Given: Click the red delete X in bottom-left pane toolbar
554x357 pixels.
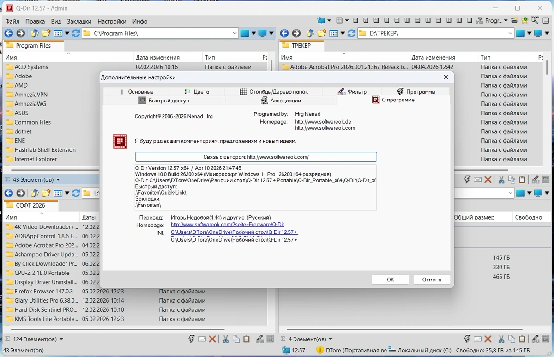Looking at the screenshot, I should point(212,339).
